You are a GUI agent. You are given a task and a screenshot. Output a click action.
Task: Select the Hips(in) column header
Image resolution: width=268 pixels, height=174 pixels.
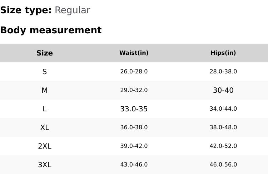(223, 53)
